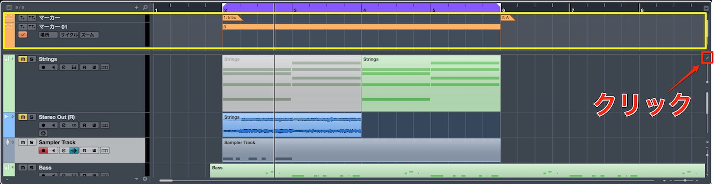Screen dimensions: 714x184
Task: Open the 場所 (locate) dropdown
Action: 48,35
